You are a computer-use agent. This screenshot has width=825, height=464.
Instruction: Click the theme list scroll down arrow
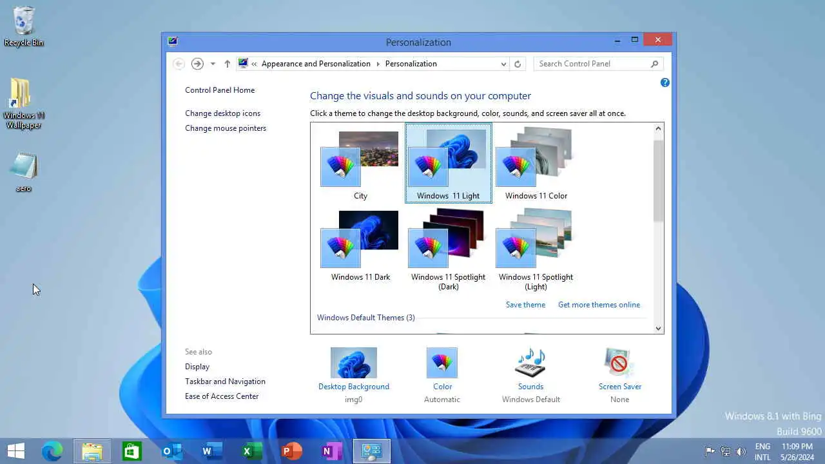658,328
